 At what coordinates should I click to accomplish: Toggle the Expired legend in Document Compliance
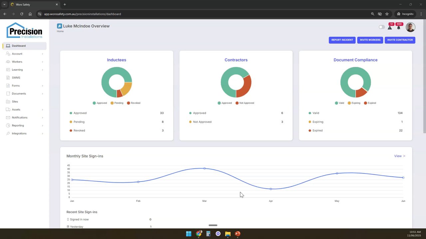click(370, 103)
